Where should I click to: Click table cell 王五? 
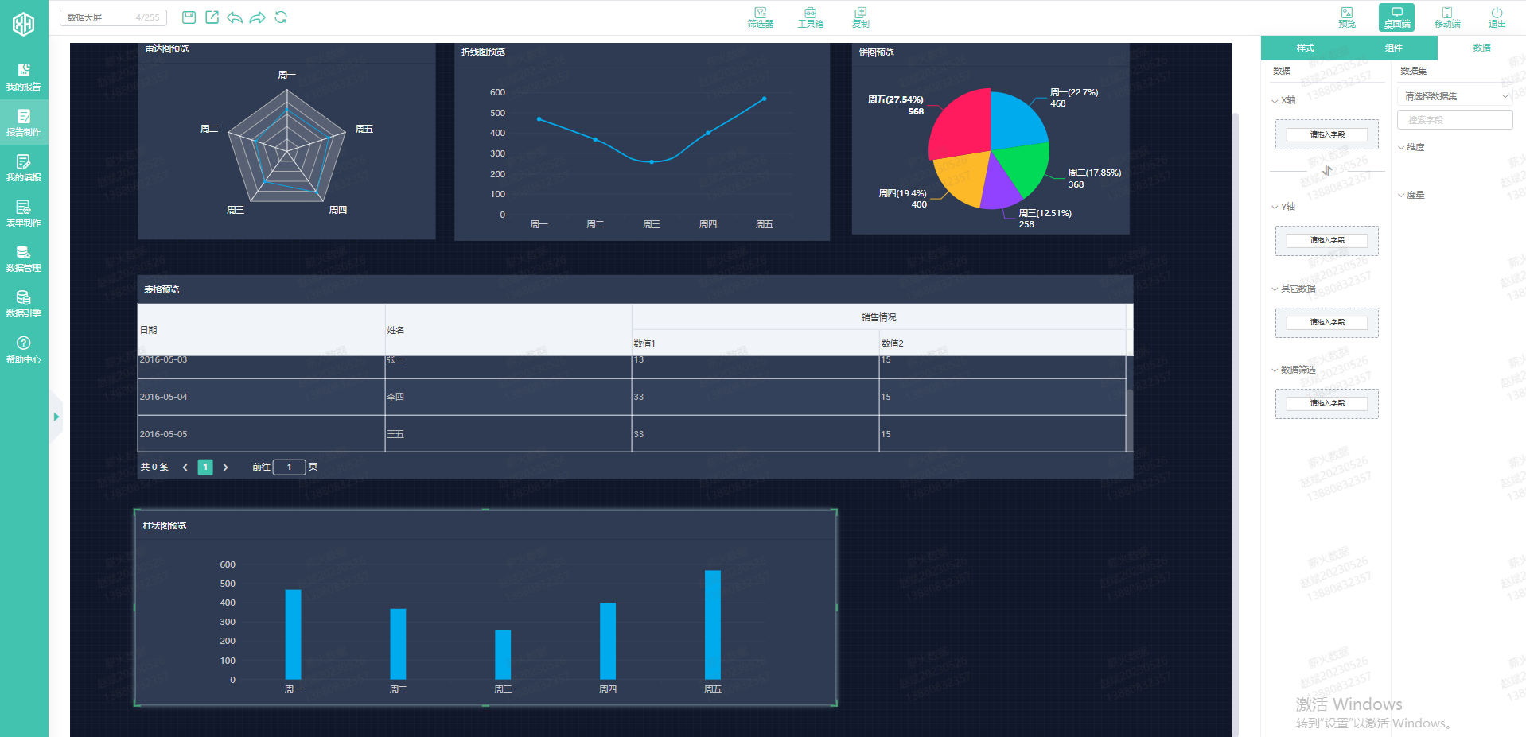click(x=508, y=434)
